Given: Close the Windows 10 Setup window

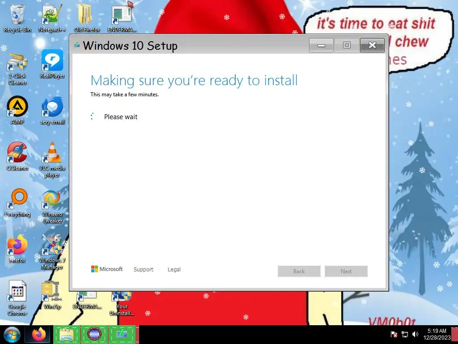Looking at the screenshot, I should coord(372,45).
